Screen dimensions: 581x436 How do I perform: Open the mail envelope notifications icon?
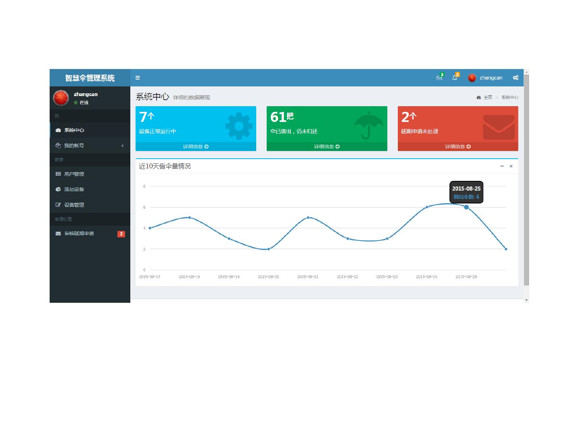click(439, 78)
